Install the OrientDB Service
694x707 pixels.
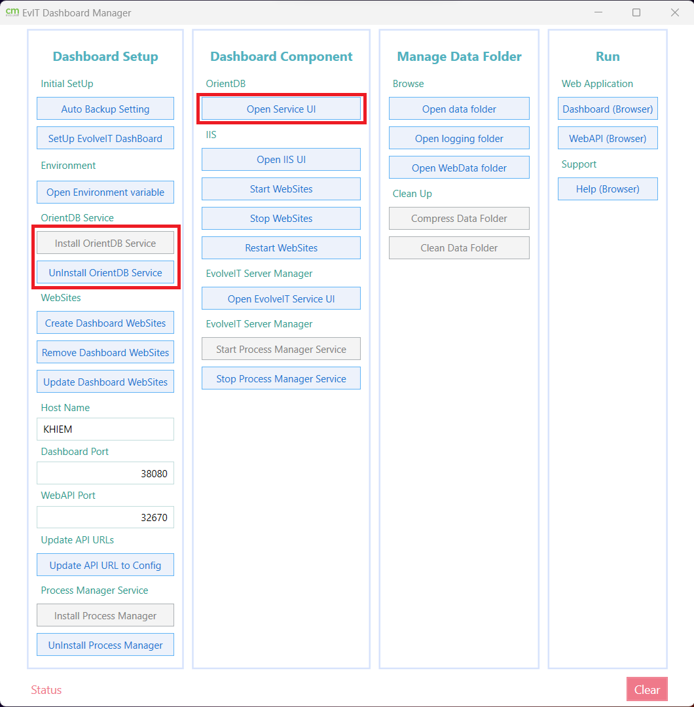[105, 243]
